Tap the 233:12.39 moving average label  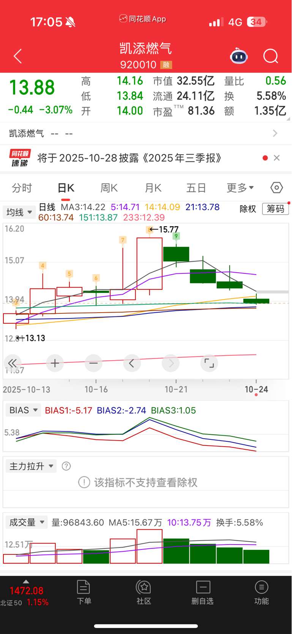[x=144, y=217]
